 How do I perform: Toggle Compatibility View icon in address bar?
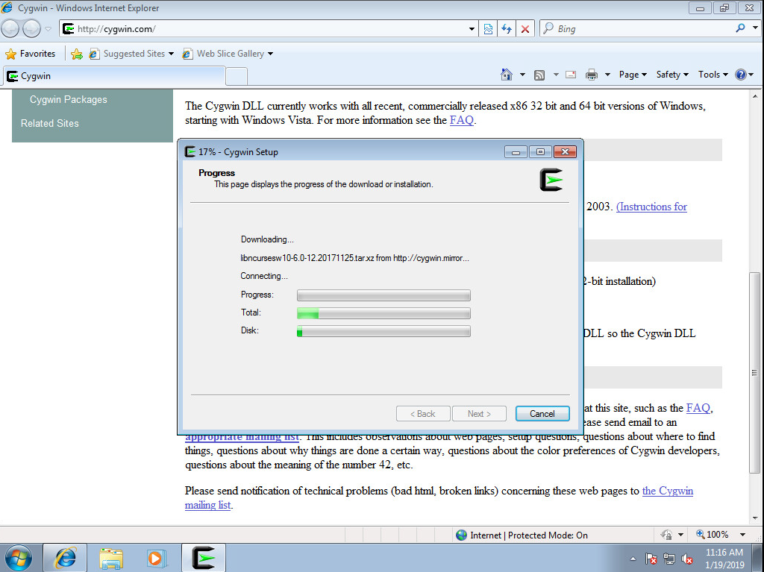tap(488, 29)
